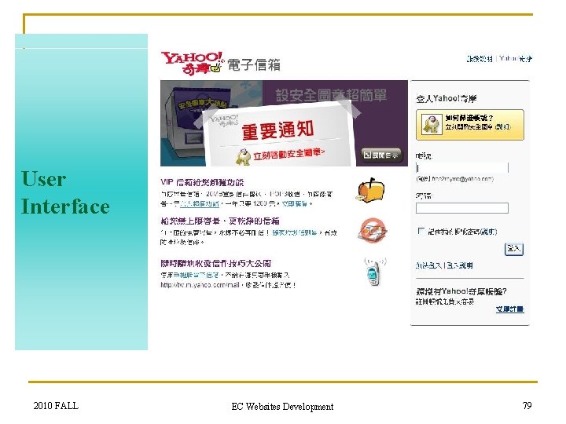Click the orange mailbox VIP icon

(370, 190)
